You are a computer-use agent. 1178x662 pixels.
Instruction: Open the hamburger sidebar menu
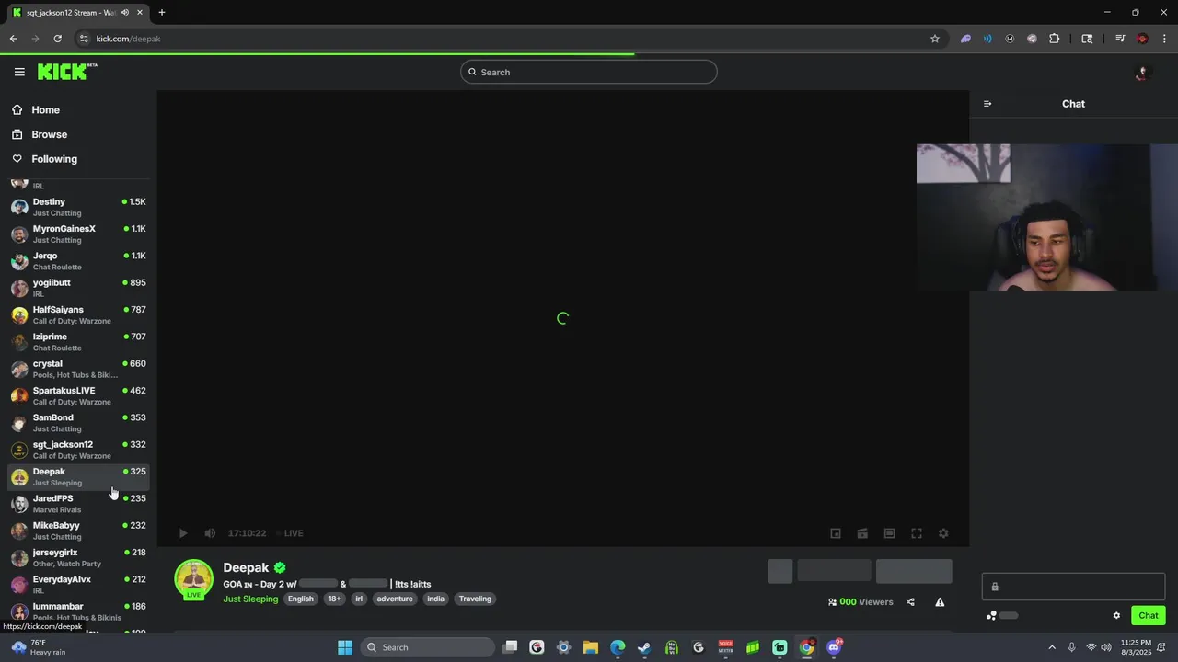coord(19,72)
